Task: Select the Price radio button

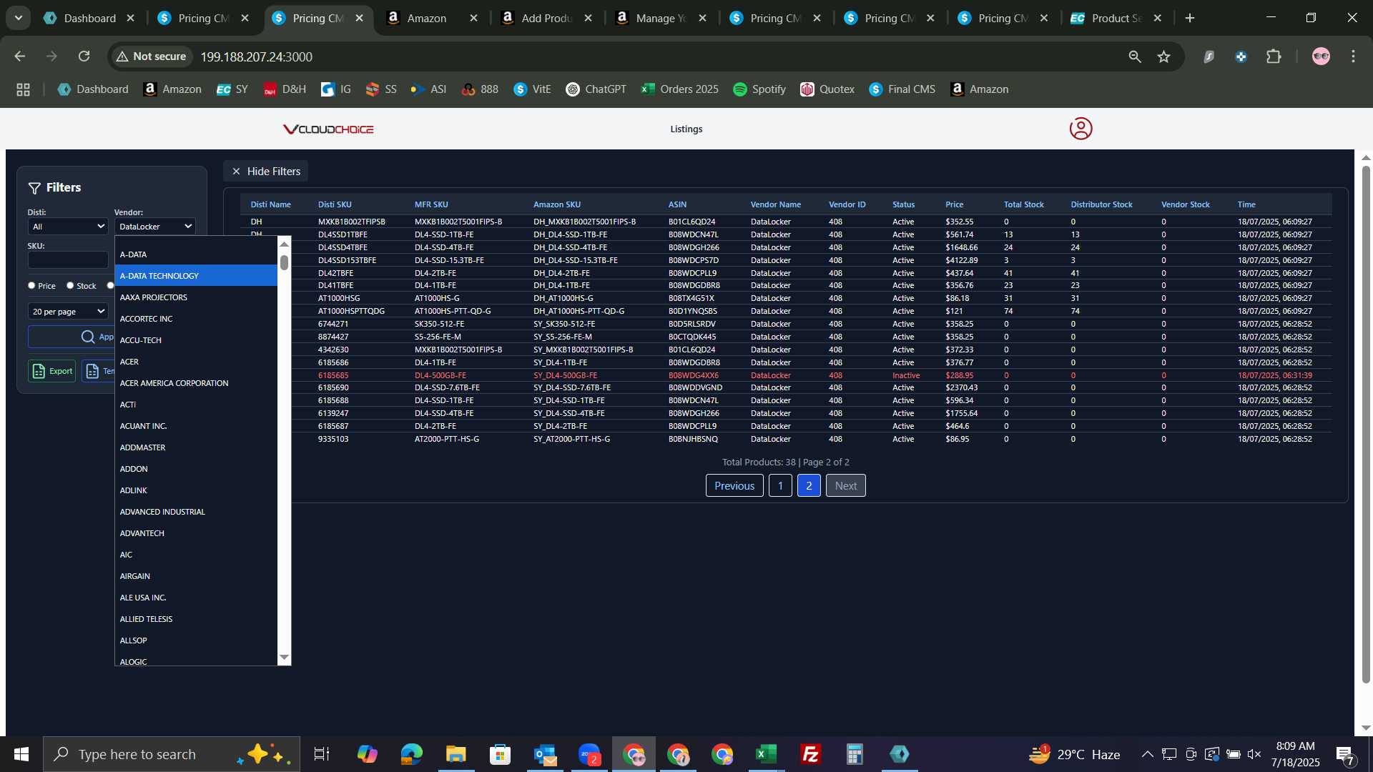Action: [31, 285]
